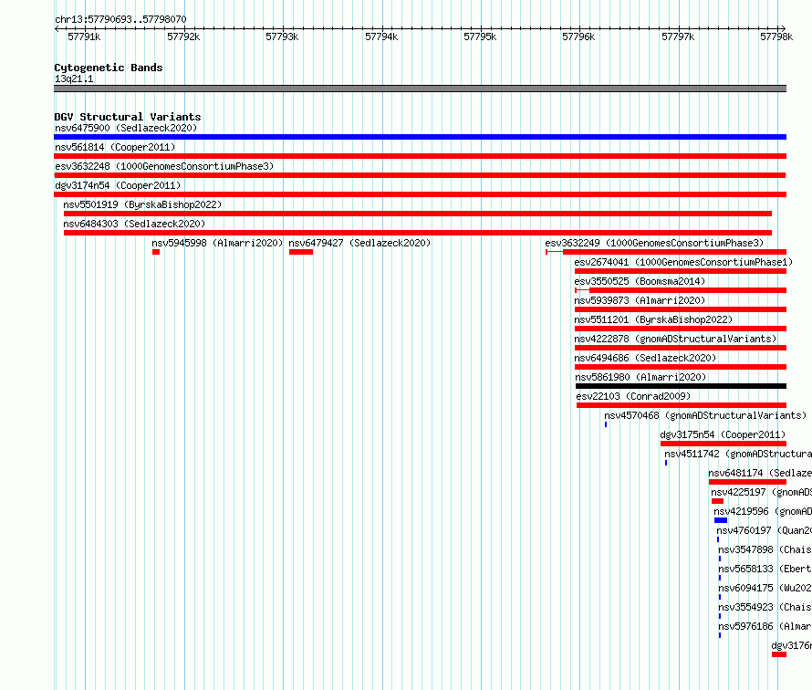Select the black nsv5861980 variant bar
The height and width of the screenshot is (690, 812).
click(681, 386)
